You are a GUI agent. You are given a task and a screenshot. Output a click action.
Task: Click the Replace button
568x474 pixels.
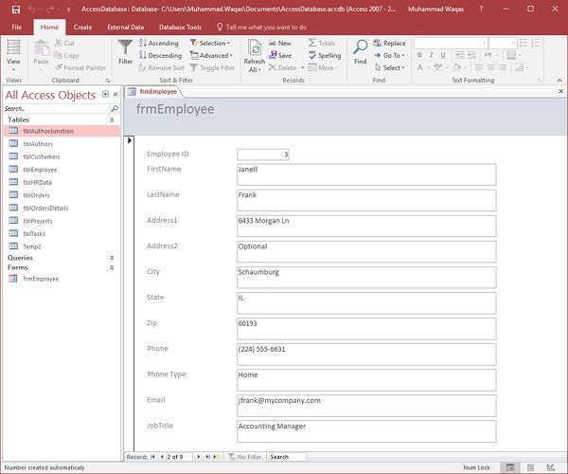389,44
